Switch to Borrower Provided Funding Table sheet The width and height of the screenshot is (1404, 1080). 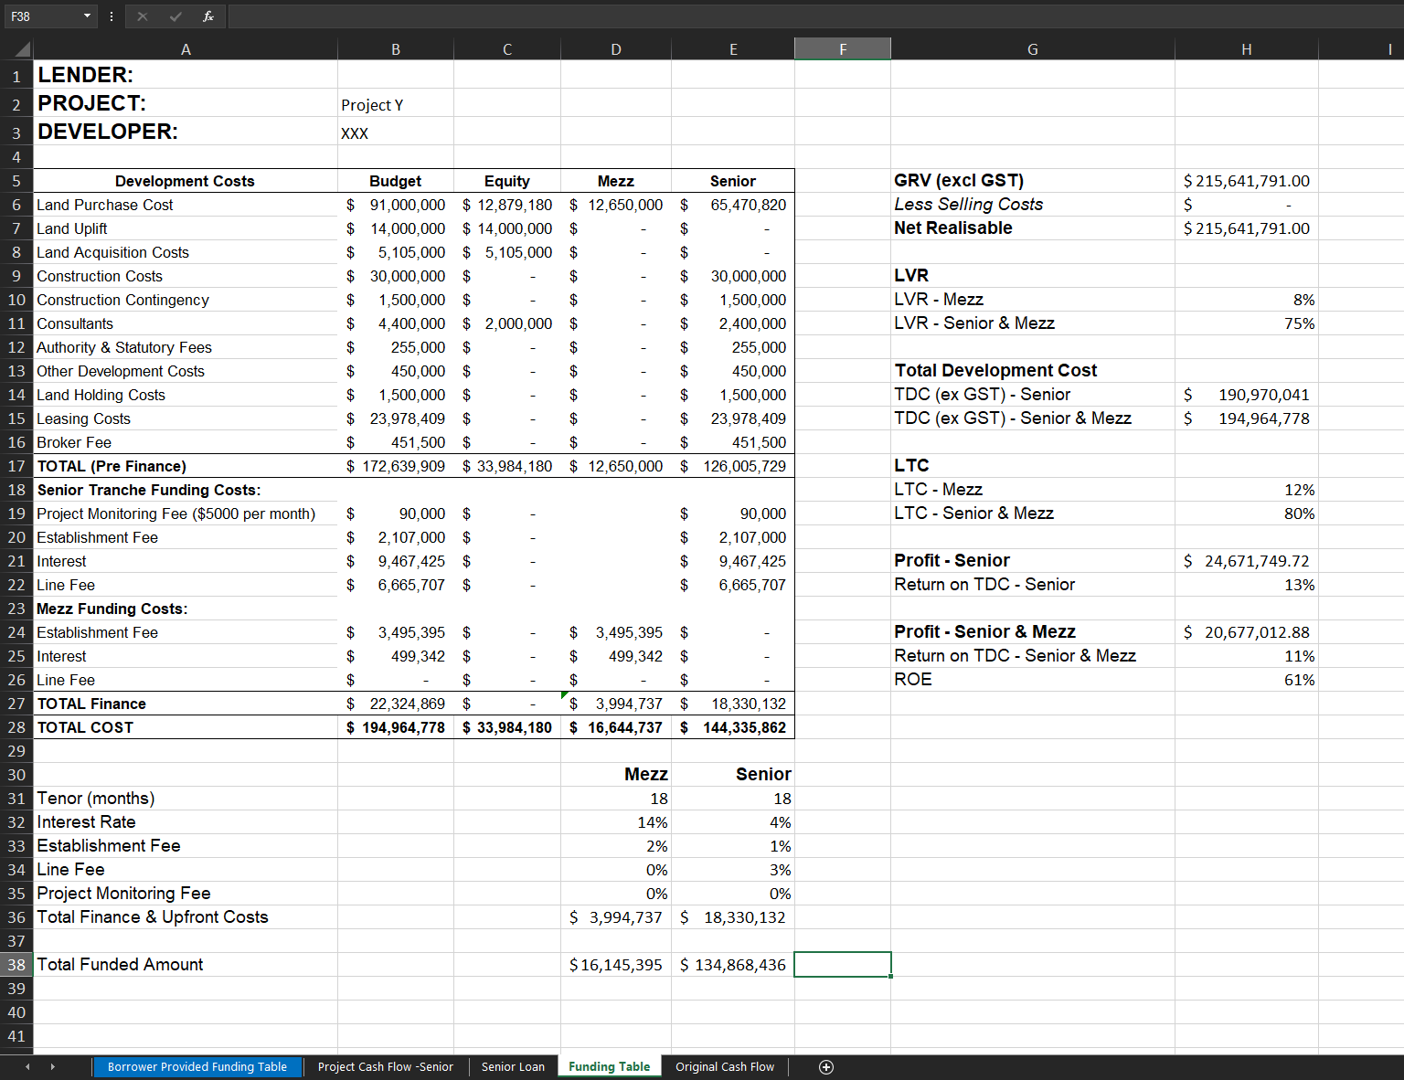pyautogui.click(x=197, y=1067)
